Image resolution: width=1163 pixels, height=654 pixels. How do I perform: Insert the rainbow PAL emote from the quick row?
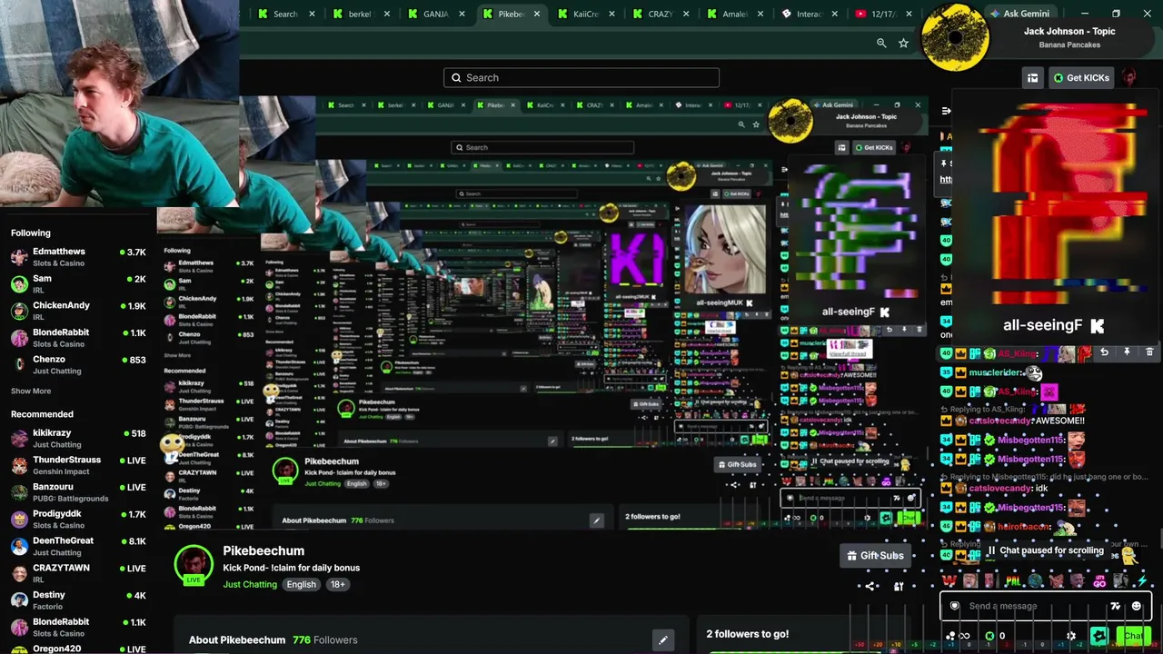[x=1012, y=580]
